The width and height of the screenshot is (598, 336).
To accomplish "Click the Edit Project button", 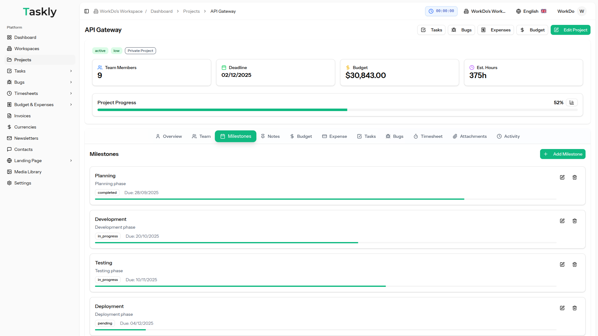I will [570, 30].
